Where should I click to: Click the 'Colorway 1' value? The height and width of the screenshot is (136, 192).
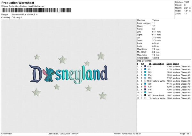point(17,17)
